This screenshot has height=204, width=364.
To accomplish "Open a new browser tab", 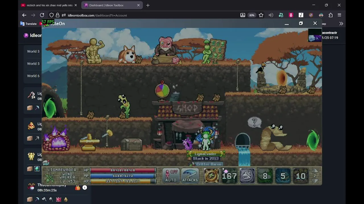I will click(x=148, y=5).
